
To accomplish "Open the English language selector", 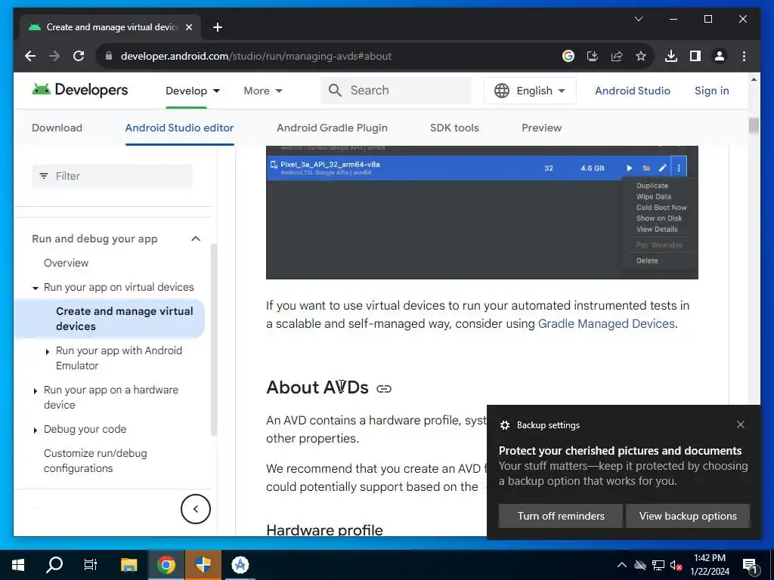I will [530, 91].
